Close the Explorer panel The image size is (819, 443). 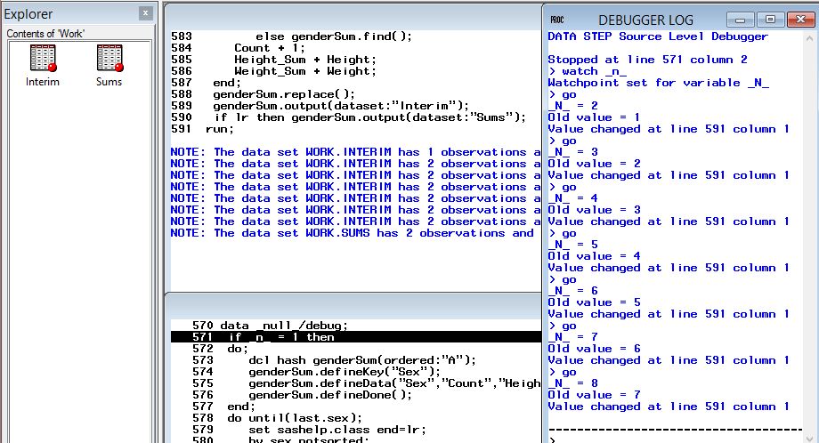145,14
